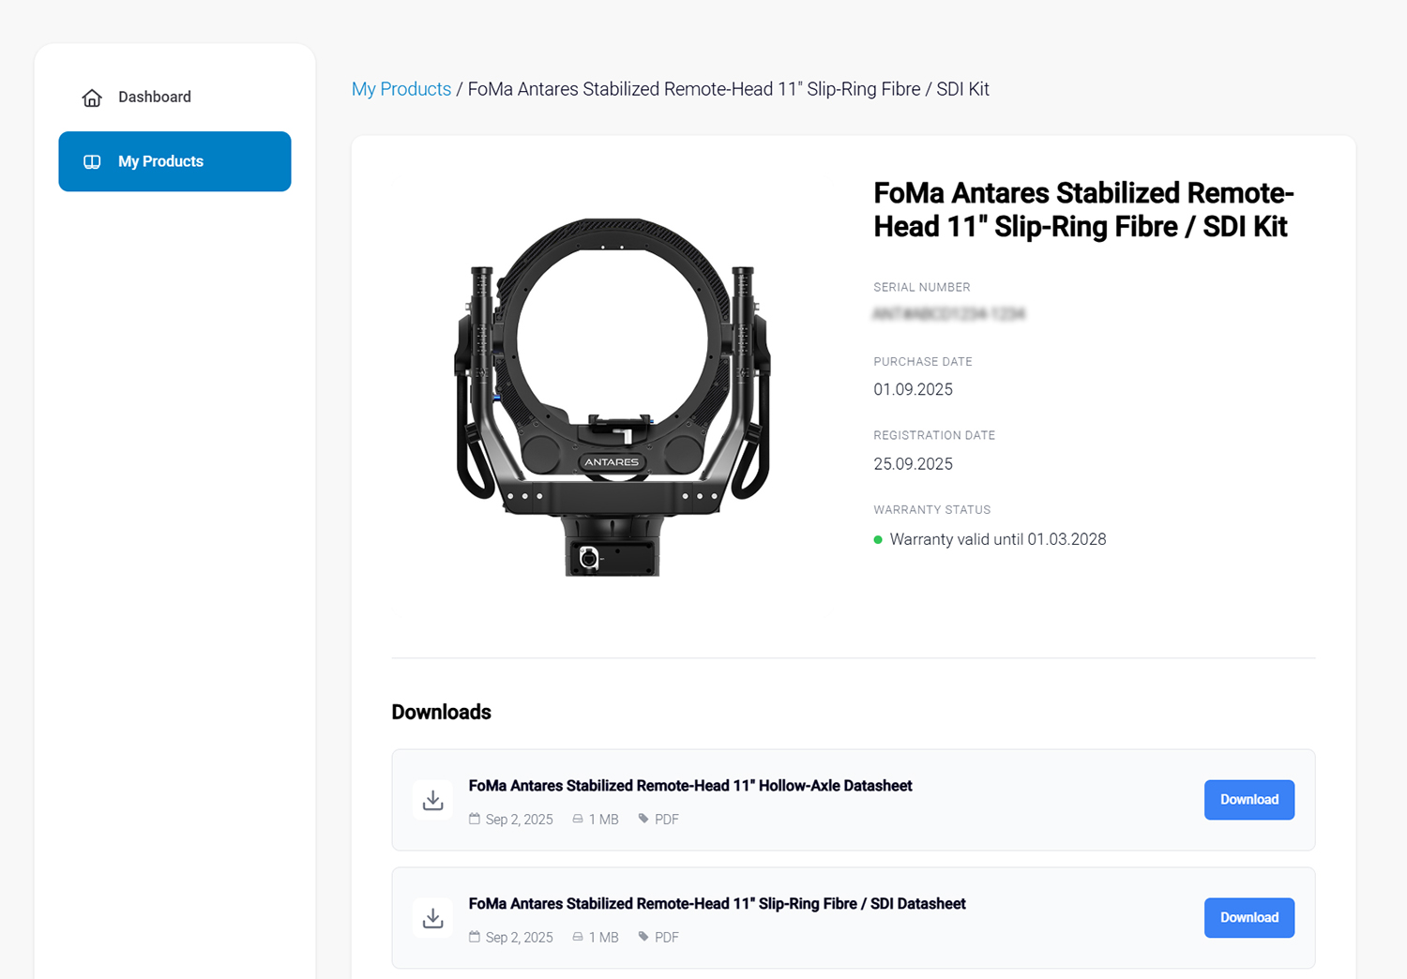Click the calendar icon on Hollow-Axle Datasheet row
Screen dimensions: 1407x979
coord(475,819)
